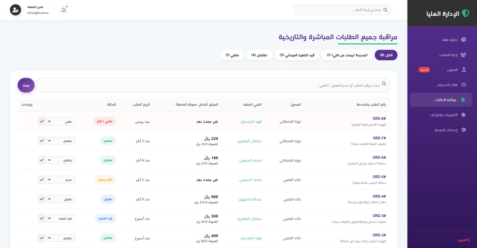
Task: Select the ملغي (1) filter tab
Action: pos(232,55)
